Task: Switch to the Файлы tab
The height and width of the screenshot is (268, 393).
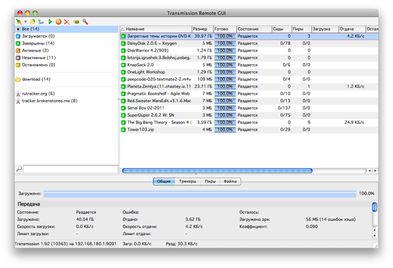Action: [x=230, y=181]
